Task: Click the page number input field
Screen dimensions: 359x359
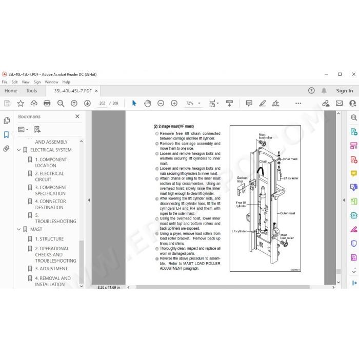Action: (x=102, y=103)
